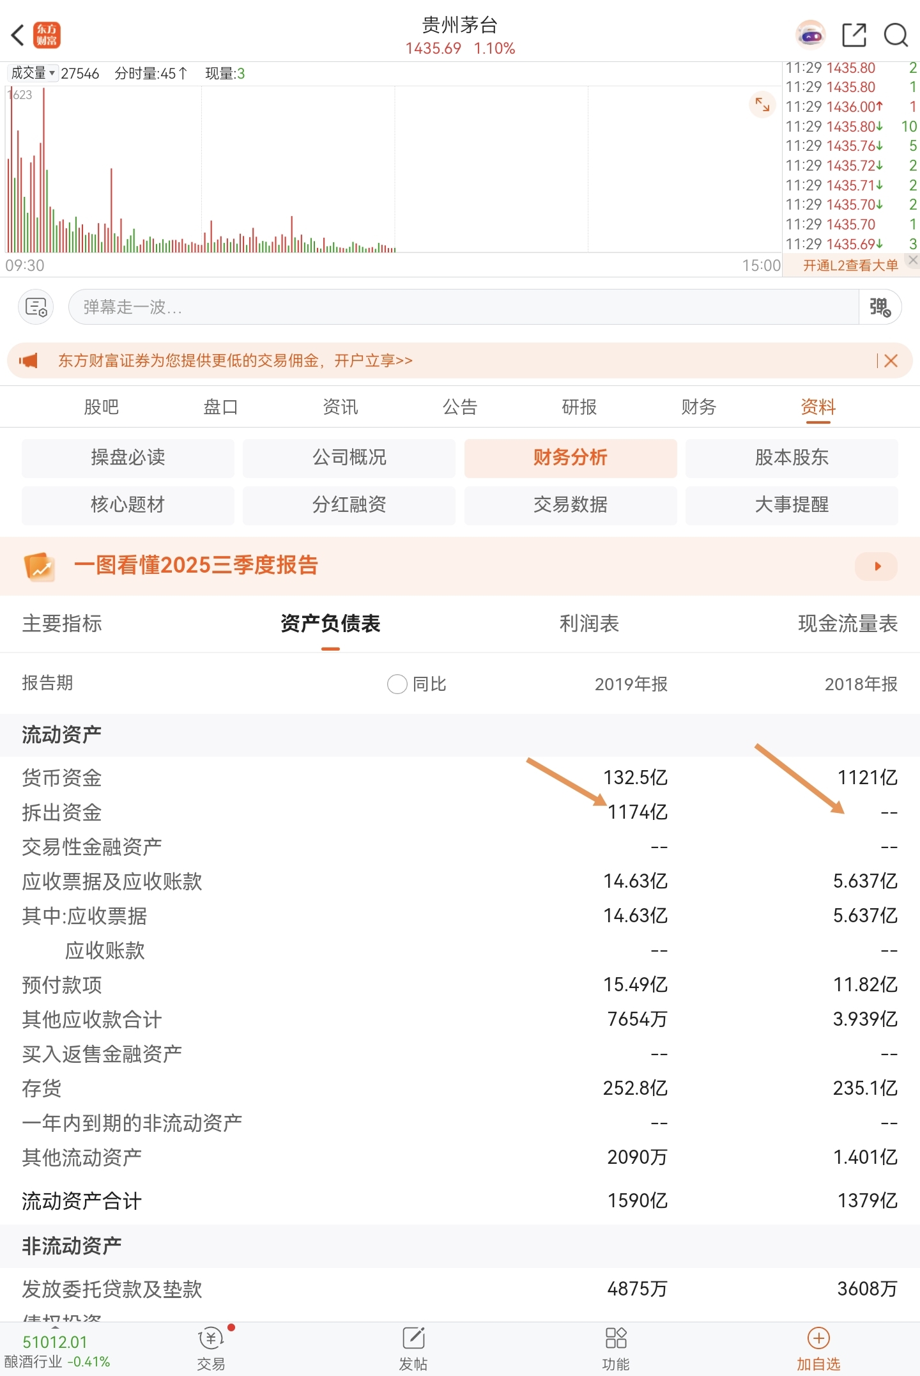The width and height of the screenshot is (920, 1376).
Task: Close the L2 upgrade prompt
Action: click(913, 260)
